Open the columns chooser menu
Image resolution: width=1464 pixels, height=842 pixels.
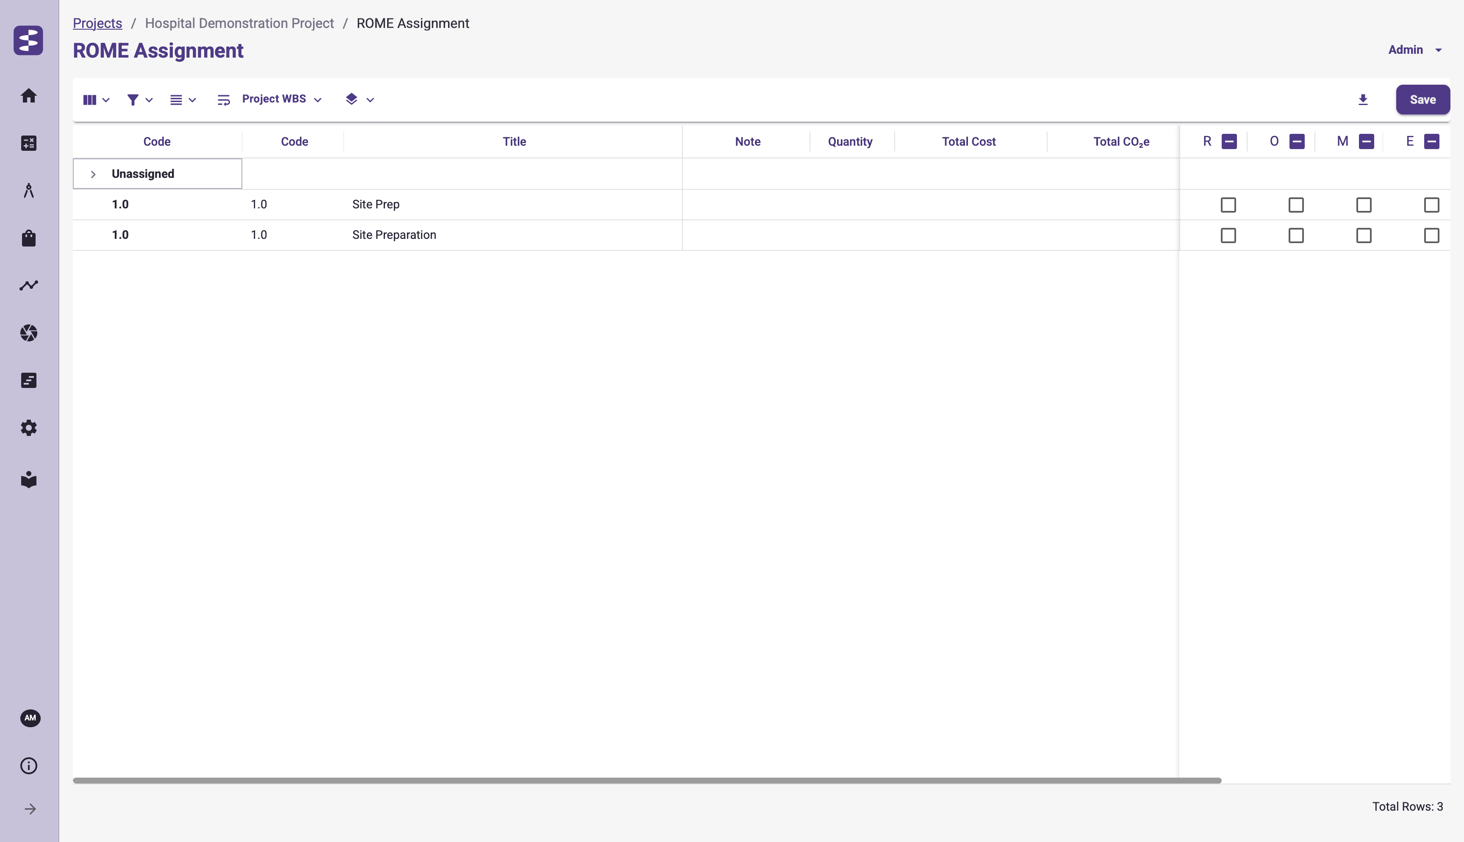[96, 100]
